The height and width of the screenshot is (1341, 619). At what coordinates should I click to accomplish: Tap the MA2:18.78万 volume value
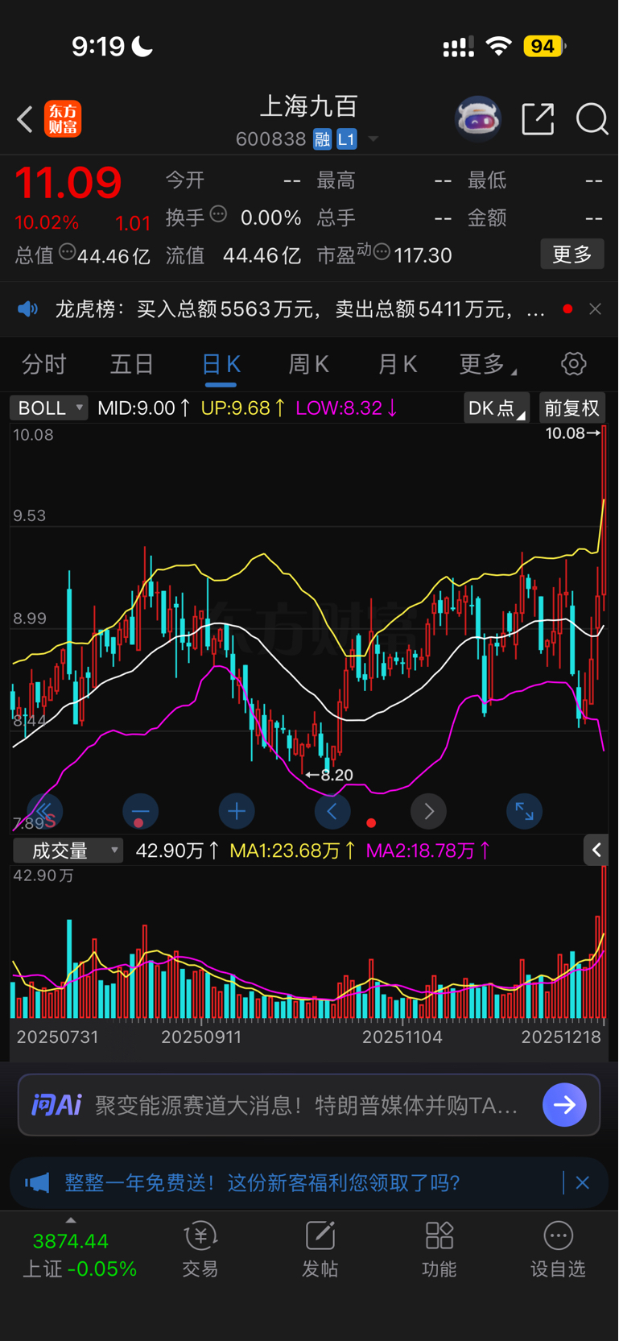[x=428, y=851]
